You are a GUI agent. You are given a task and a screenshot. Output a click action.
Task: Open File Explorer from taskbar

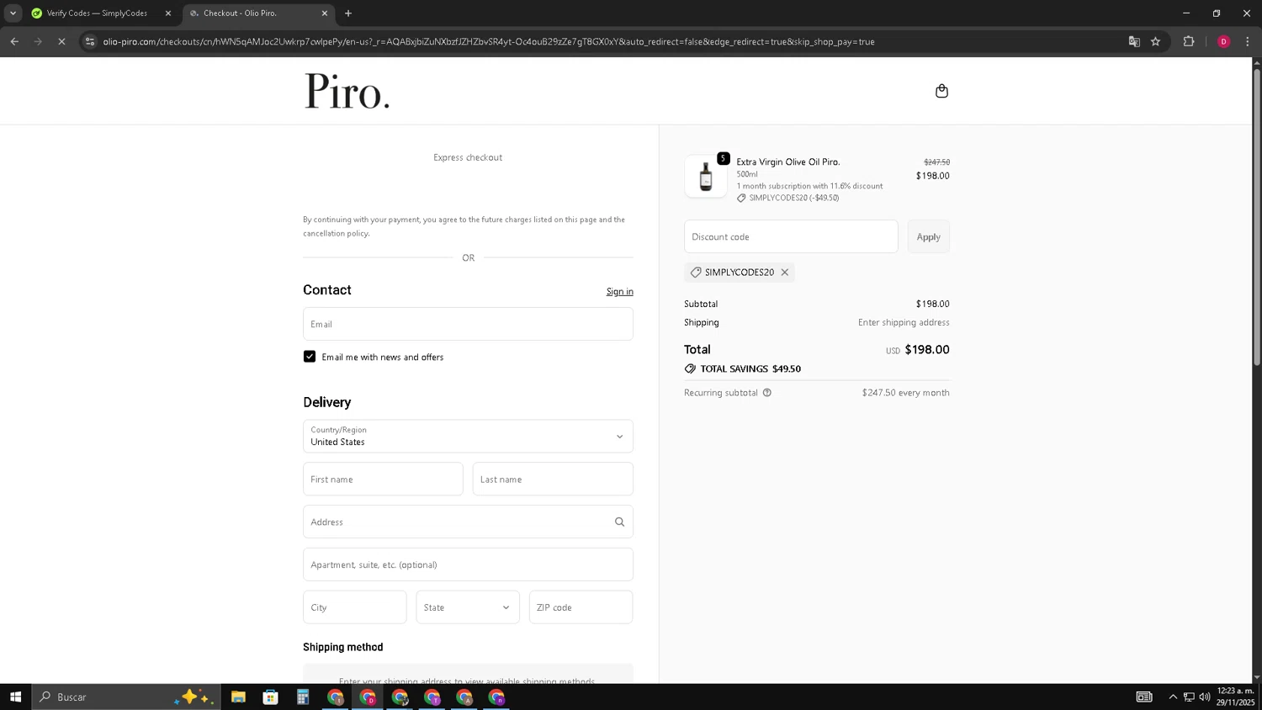click(x=238, y=697)
